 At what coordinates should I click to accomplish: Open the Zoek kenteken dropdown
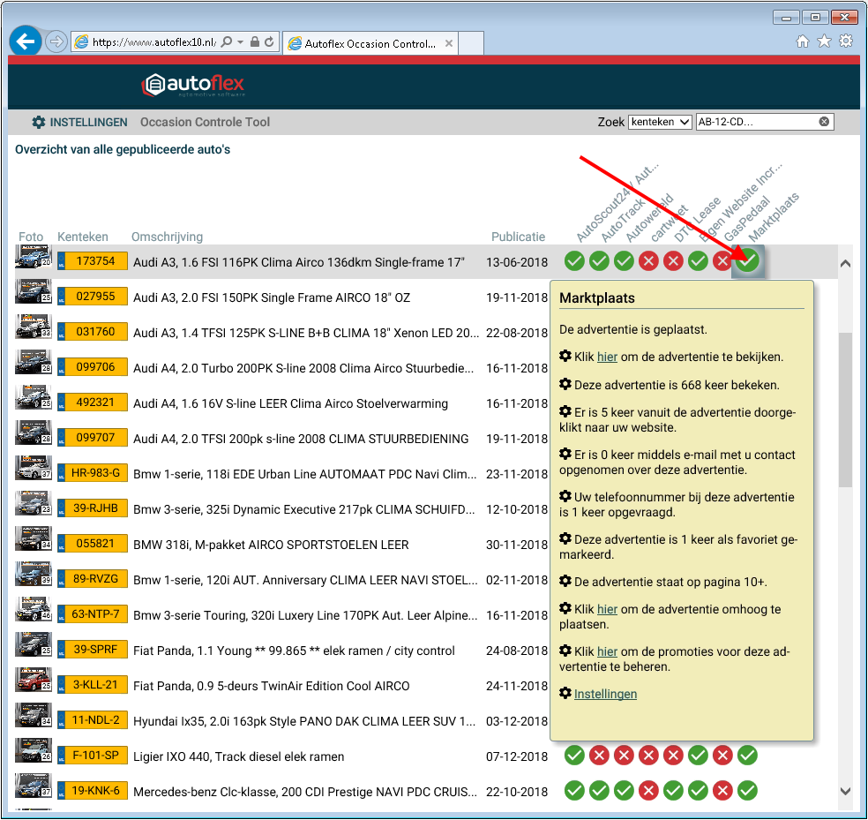tap(660, 122)
